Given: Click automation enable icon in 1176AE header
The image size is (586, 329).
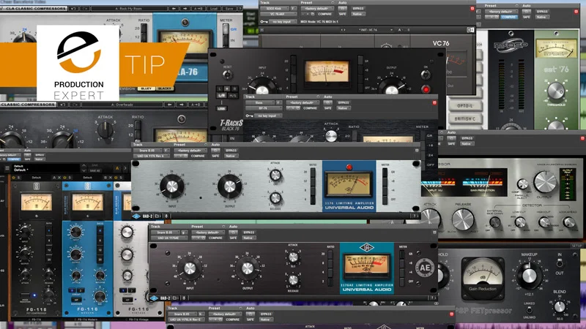Looking at the screenshot, I should point(233,232).
